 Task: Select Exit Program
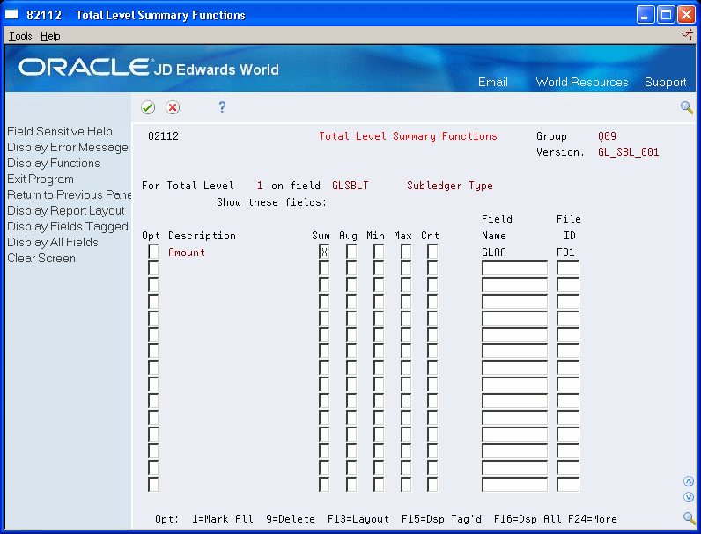coord(41,179)
